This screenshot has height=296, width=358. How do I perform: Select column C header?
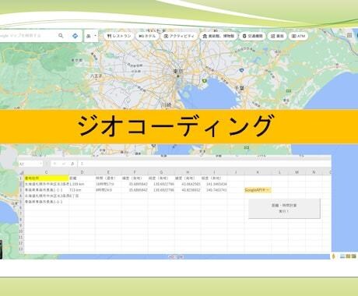[47, 172]
